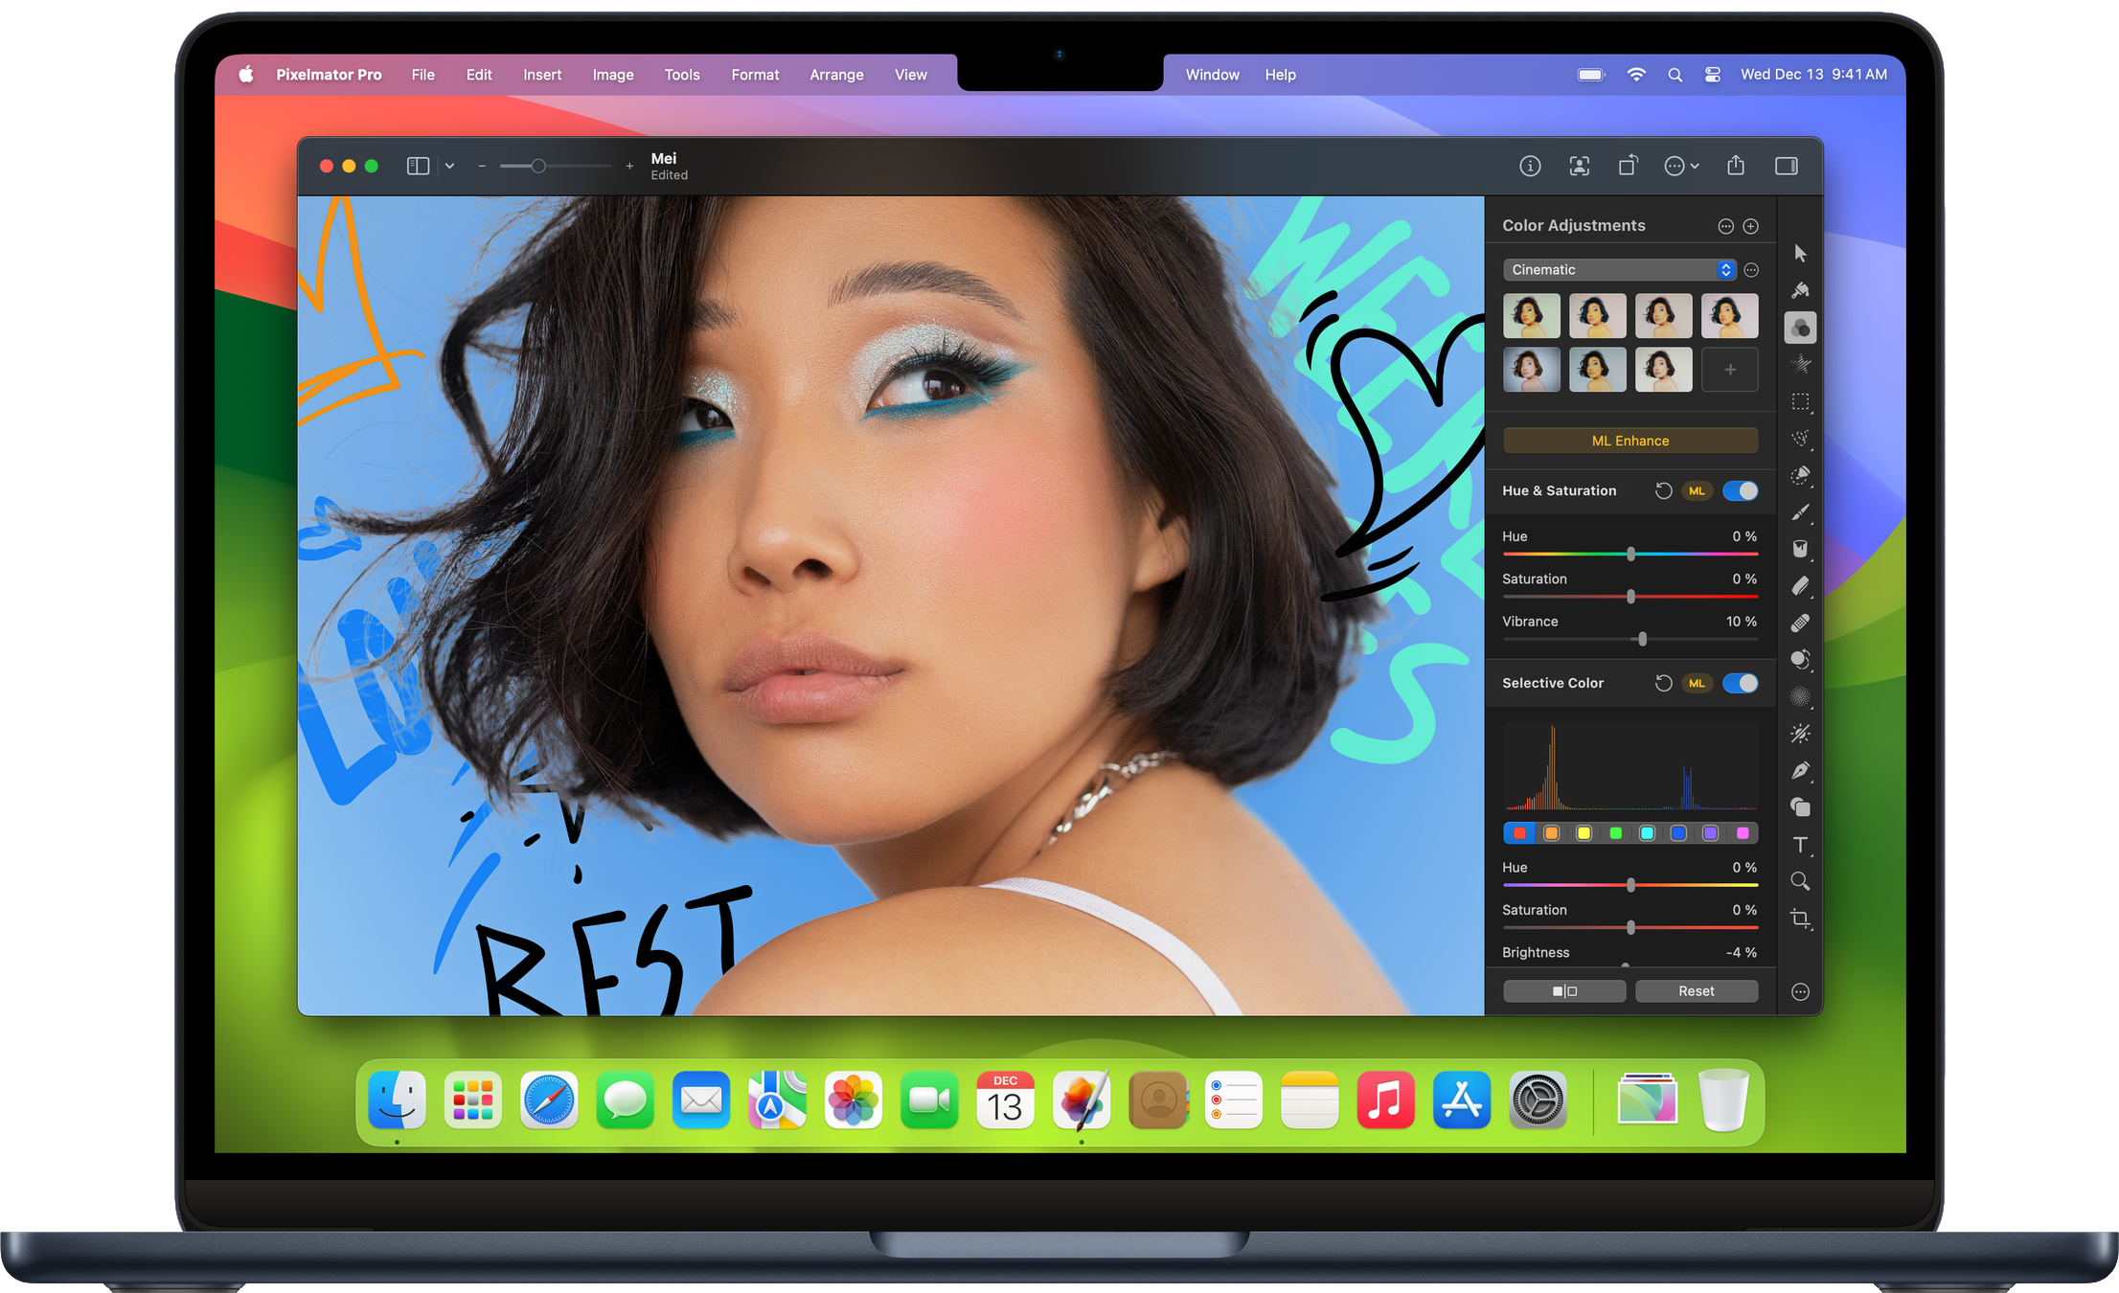The width and height of the screenshot is (2119, 1293).
Task: Click the ML Enhance button
Action: [x=1629, y=441]
